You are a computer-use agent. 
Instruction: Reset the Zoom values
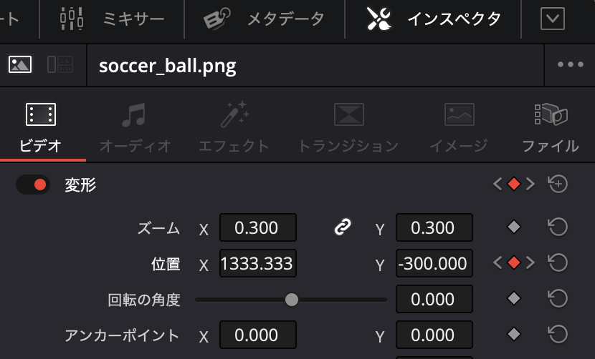pos(558,227)
